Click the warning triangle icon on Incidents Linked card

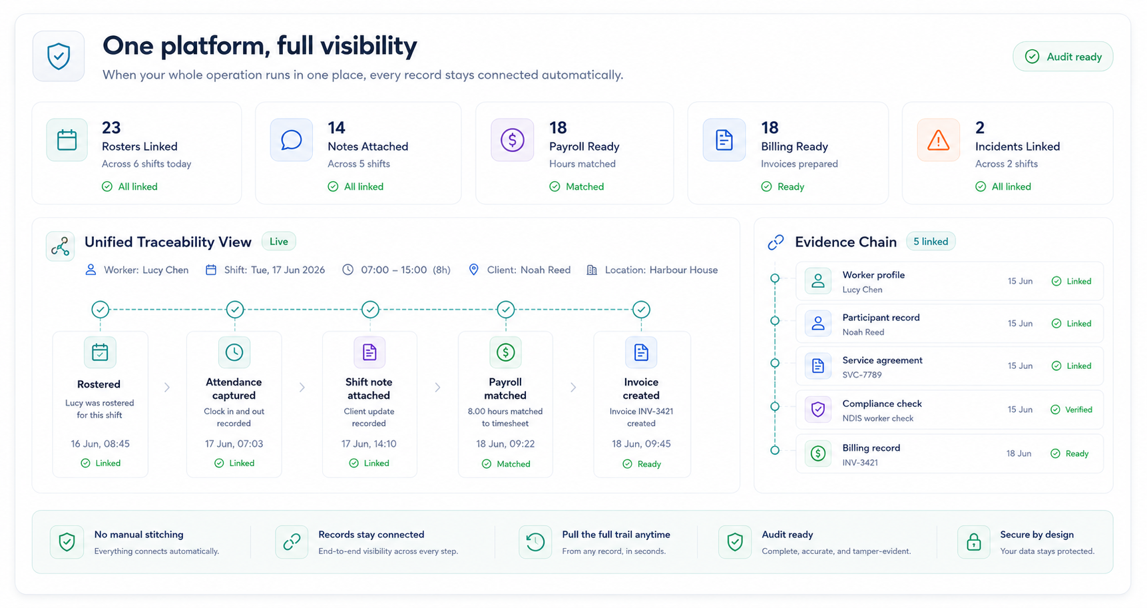(939, 140)
